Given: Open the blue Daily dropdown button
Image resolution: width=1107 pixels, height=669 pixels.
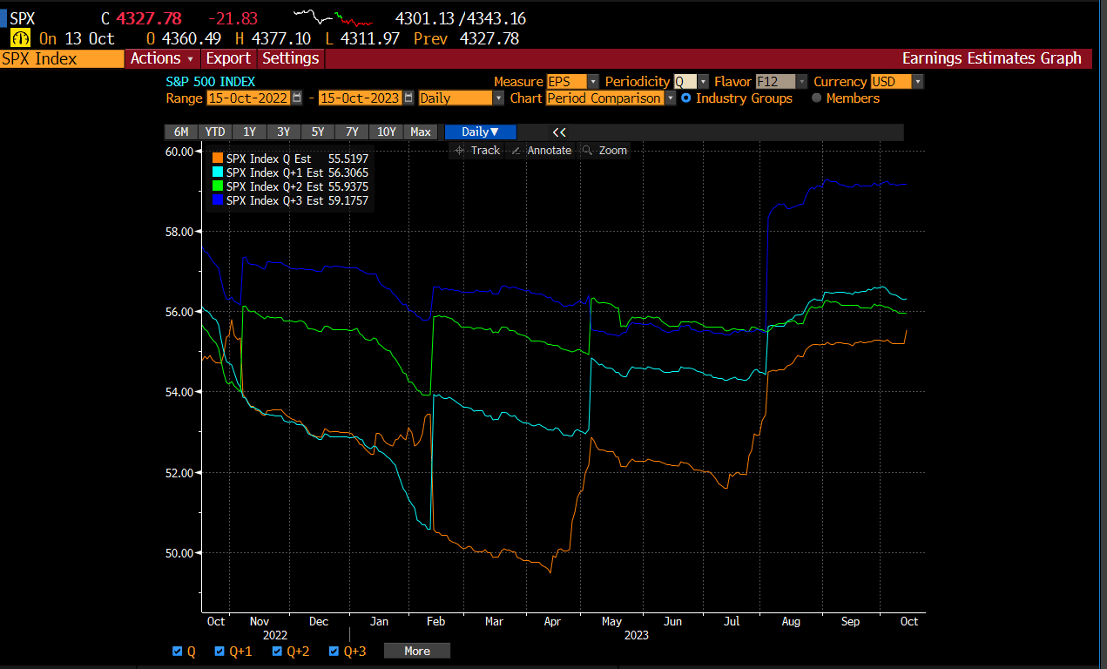Looking at the screenshot, I should (480, 132).
